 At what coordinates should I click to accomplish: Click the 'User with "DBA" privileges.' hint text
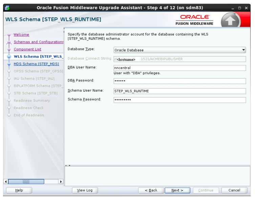(137, 73)
